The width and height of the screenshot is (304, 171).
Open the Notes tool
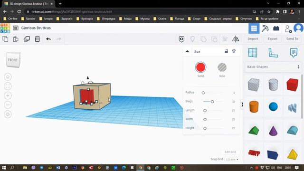(181, 39)
